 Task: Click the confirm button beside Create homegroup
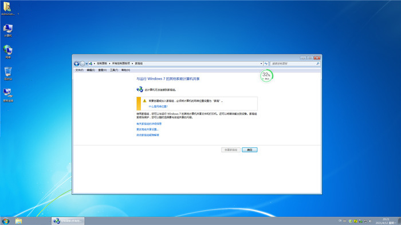tap(250, 150)
